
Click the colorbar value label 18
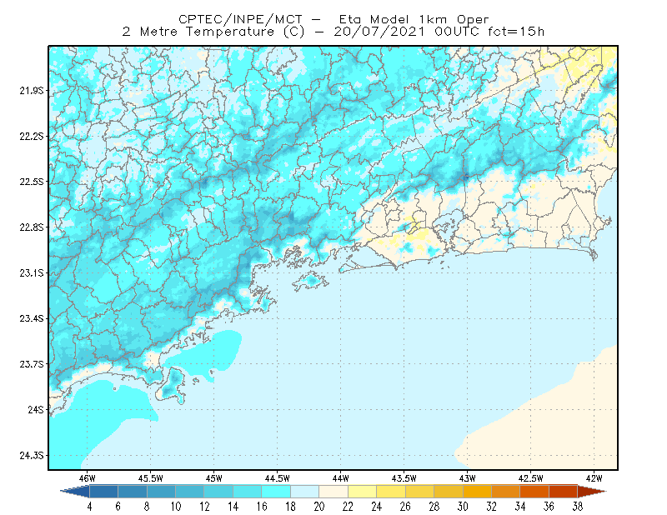[290, 507]
